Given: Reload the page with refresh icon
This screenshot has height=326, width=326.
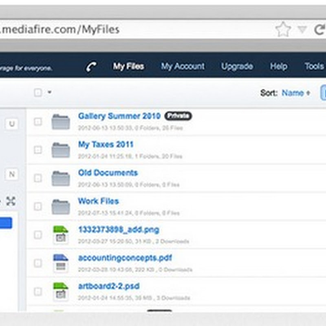Looking at the screenshot, I should pyautogui.click(x=319, y=29).
